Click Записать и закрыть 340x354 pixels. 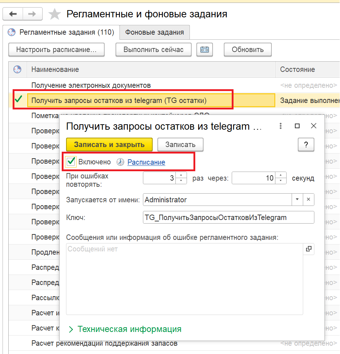tap(109, 144)
